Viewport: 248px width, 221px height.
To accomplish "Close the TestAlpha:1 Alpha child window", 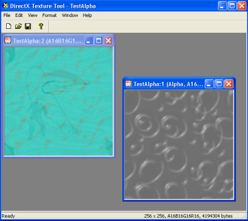I will tap(229, 84).
